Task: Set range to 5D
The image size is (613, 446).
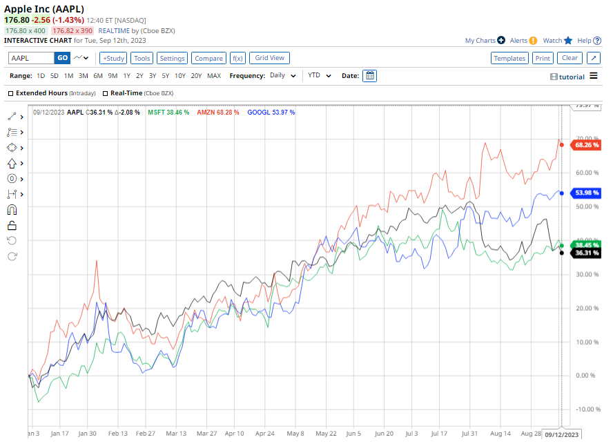Action: coord(55,76)
